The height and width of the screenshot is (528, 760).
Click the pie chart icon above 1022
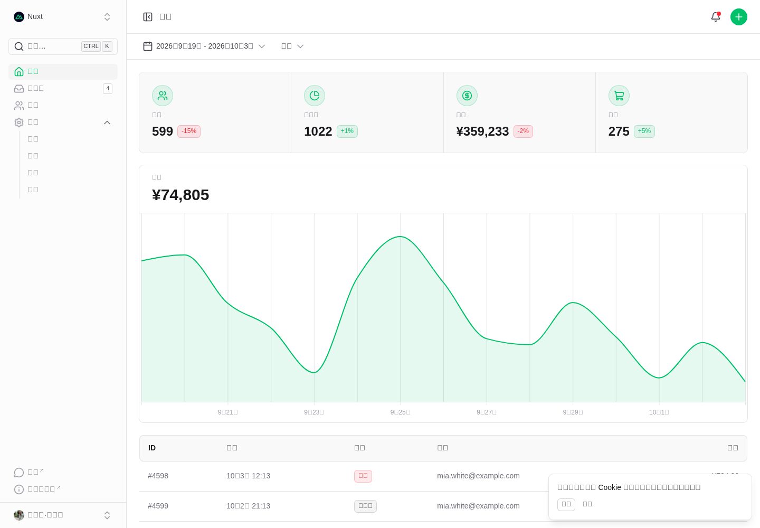(315, 96)
